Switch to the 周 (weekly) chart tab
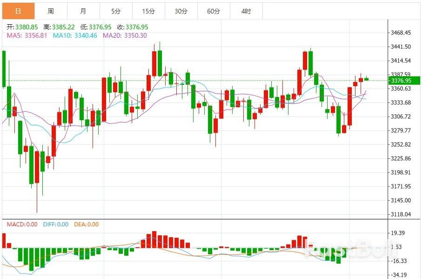 51,10
